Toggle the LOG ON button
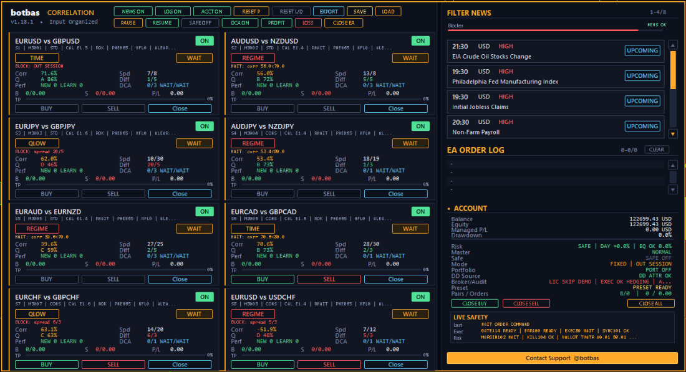Screen dimensions: 686x372 172,11
